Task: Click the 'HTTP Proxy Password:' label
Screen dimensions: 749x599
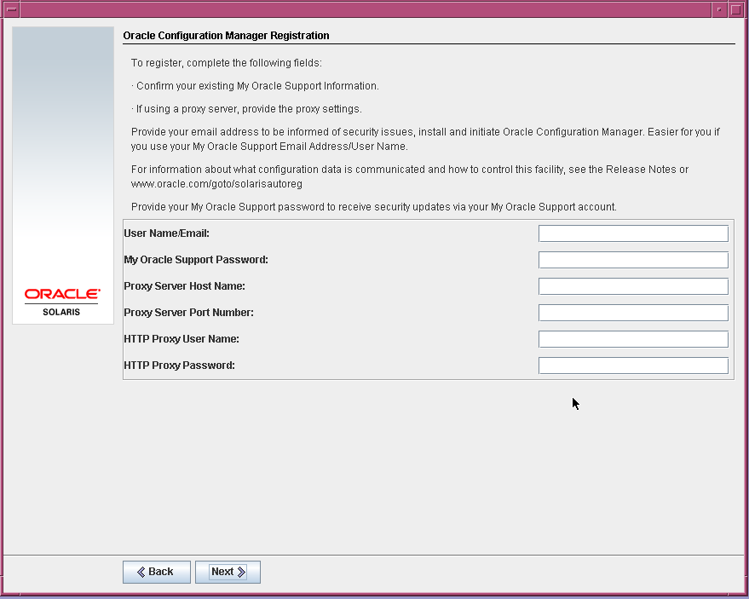Action: coord(179,365)
